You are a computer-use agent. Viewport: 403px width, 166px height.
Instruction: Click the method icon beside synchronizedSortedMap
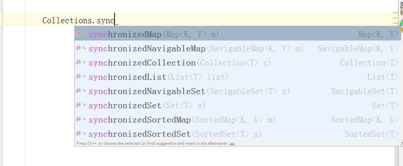(x=78, y=119)
